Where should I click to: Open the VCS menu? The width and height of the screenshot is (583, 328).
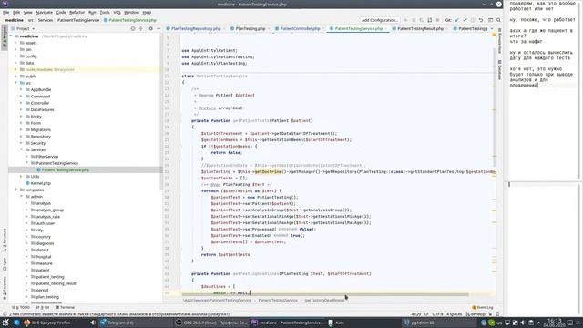[117, 12]
